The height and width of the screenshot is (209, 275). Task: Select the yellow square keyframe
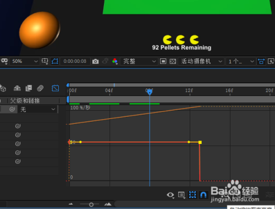(200, 142)
